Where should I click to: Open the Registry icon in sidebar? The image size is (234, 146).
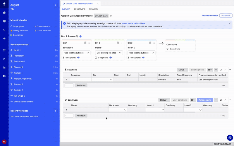[x=4, y=59]
